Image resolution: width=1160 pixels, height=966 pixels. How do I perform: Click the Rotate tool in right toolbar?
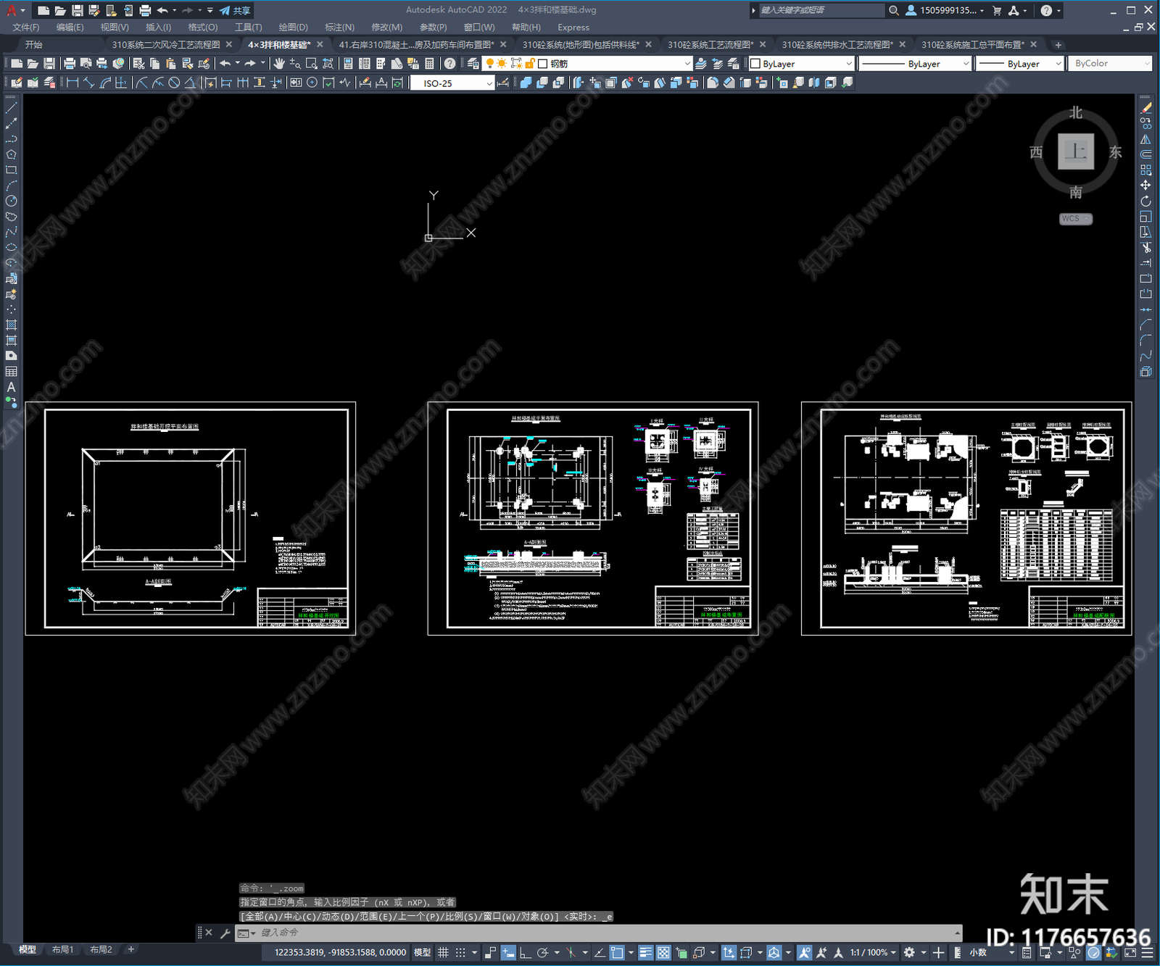[1145, 201]
